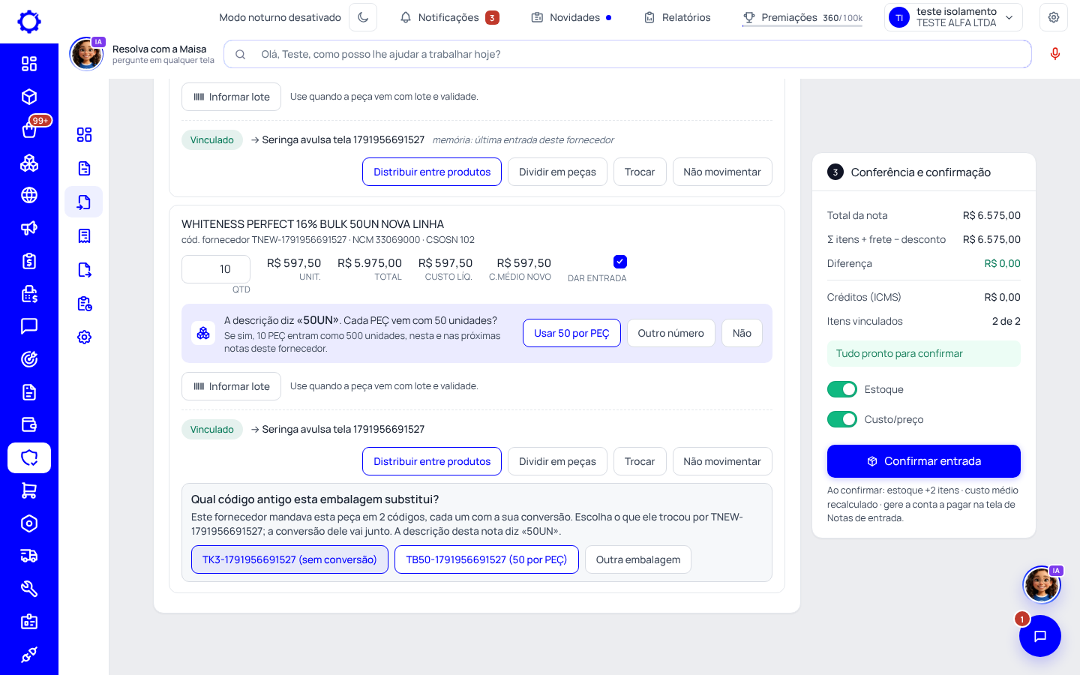The height and width of the screenshot is (675, 1080).
Task: Select the file export icon in the secondary sidebar
Action: pyautogui.click(x=84, y=270)
